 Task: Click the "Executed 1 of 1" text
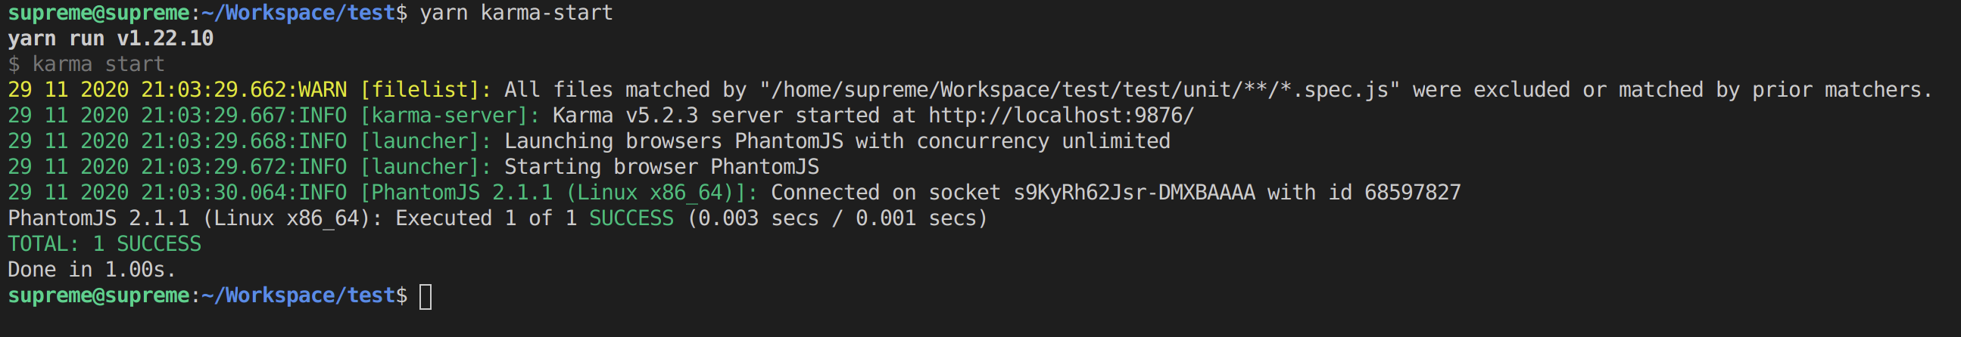[485, 218]
